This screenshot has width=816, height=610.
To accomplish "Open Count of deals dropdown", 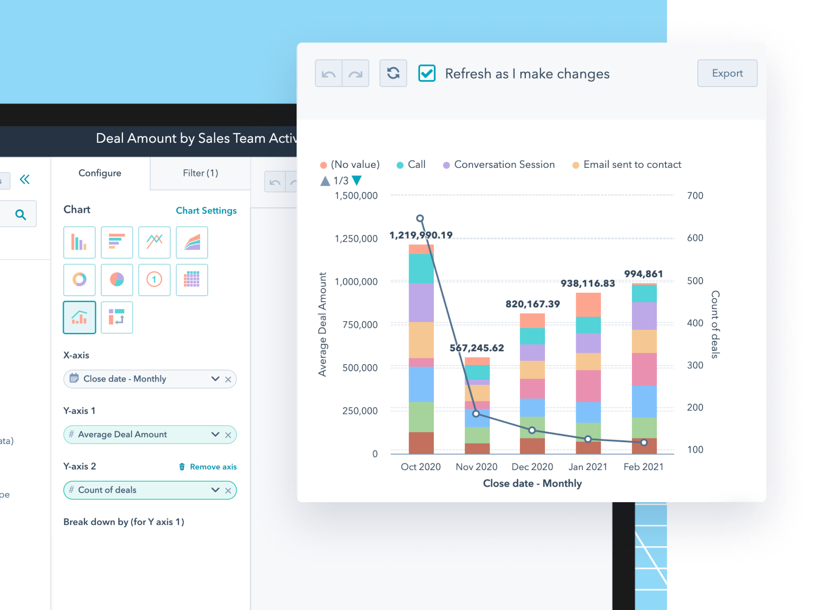I will [215, 490].
